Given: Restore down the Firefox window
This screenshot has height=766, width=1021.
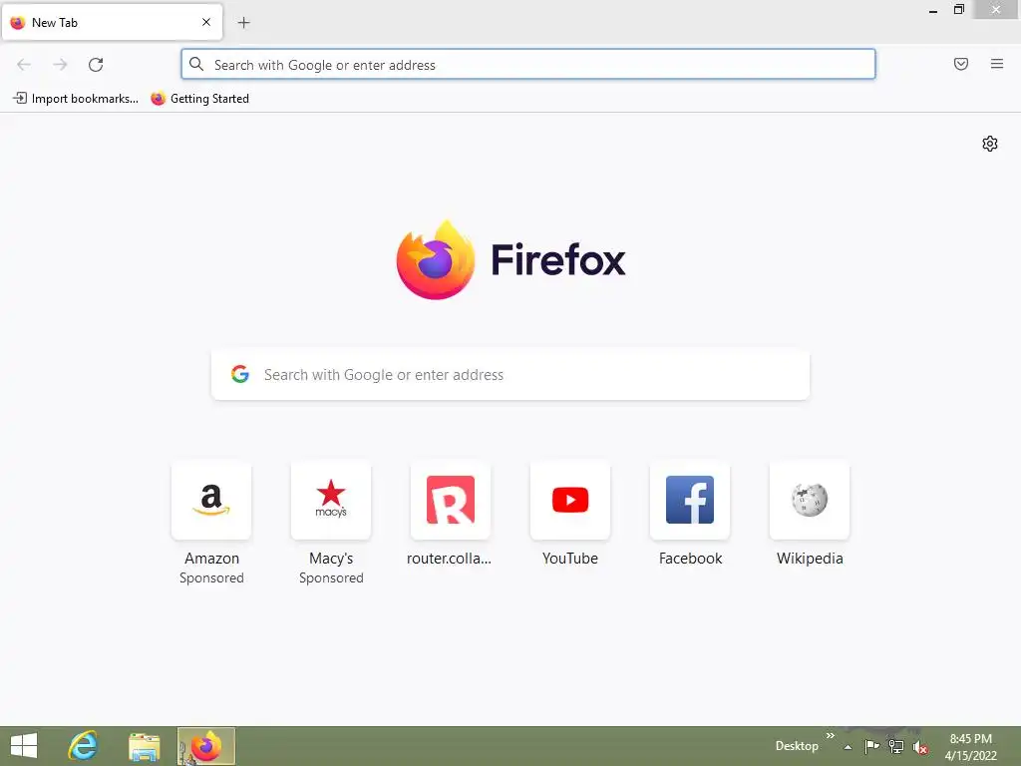Looking at the screenshot, I should click(958, 10).
